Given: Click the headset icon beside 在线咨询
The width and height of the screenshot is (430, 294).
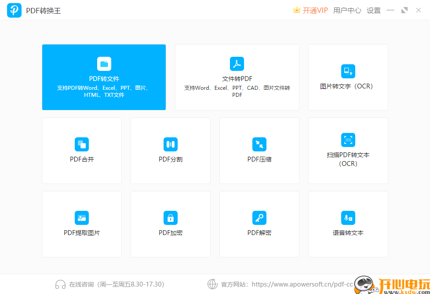Looking at the screenshot, I should [x=60, y=284].
